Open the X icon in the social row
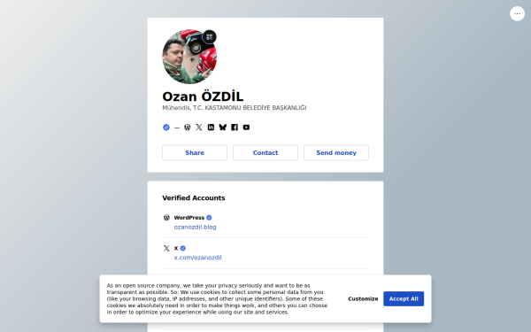 point(199,127)
